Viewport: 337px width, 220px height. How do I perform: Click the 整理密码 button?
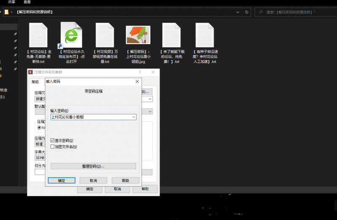93,166
